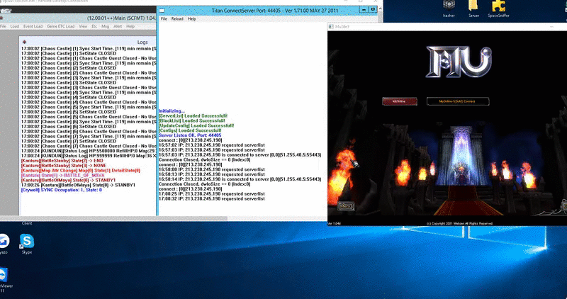Click the horizontal scrollbar below the server windows
Screen dimensions: 567x299
(114, 218)
